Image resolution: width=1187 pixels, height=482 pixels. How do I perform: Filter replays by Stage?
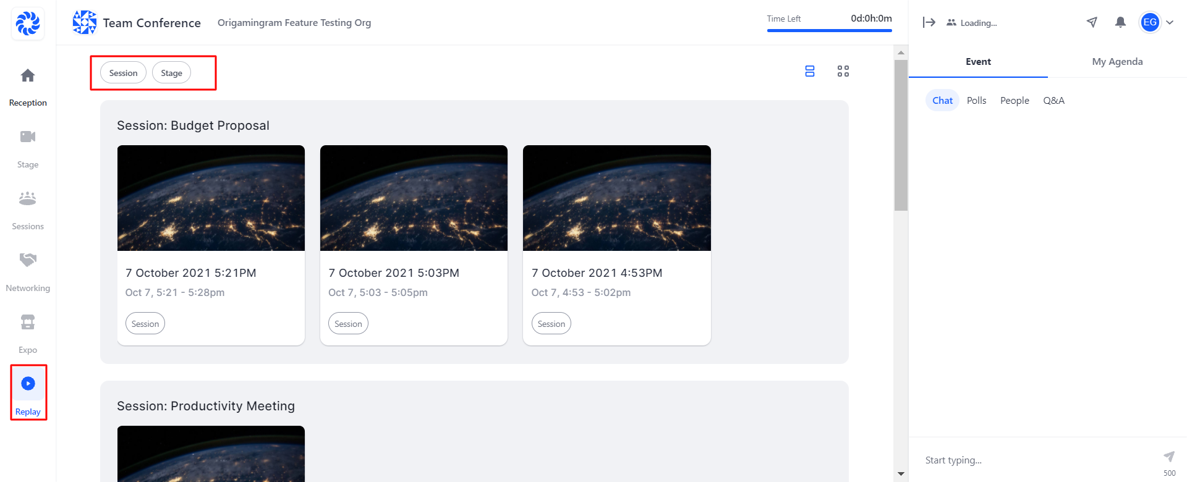171,73
